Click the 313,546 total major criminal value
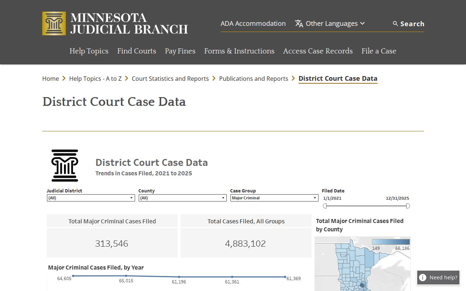 coord(112,243)
